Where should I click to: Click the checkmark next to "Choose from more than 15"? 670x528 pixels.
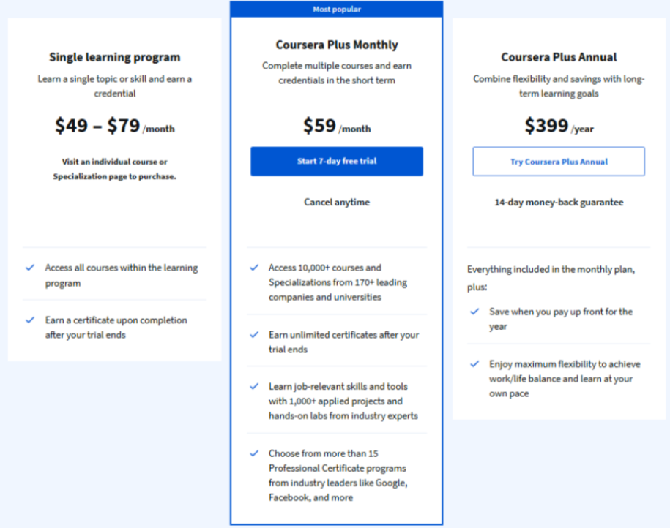[254, 453]
